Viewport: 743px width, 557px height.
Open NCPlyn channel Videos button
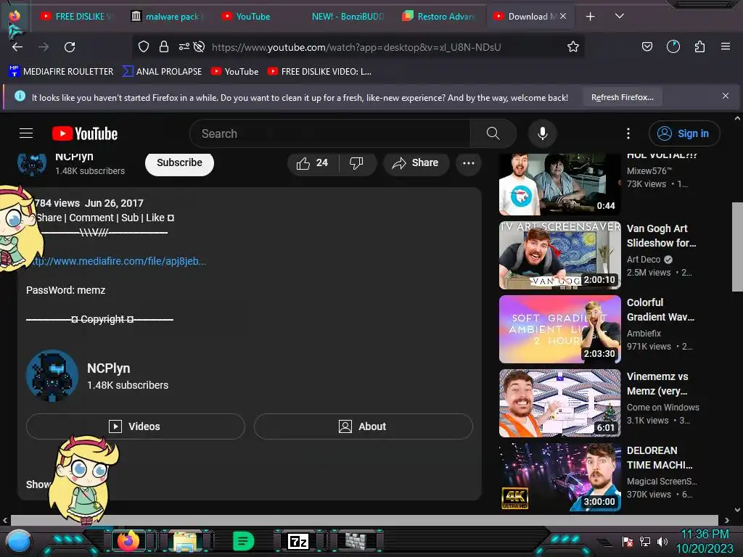point(136,426)
